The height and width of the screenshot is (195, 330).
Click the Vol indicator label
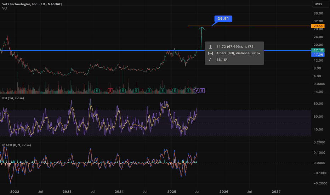click(5, 9)
